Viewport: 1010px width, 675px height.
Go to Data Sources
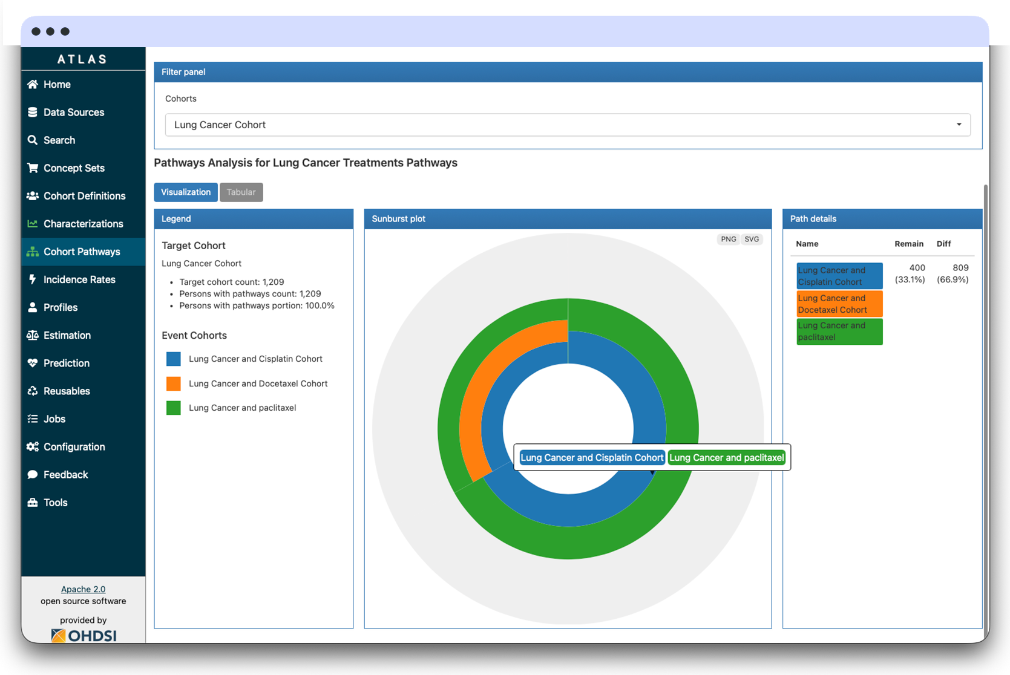coord(84,112)
